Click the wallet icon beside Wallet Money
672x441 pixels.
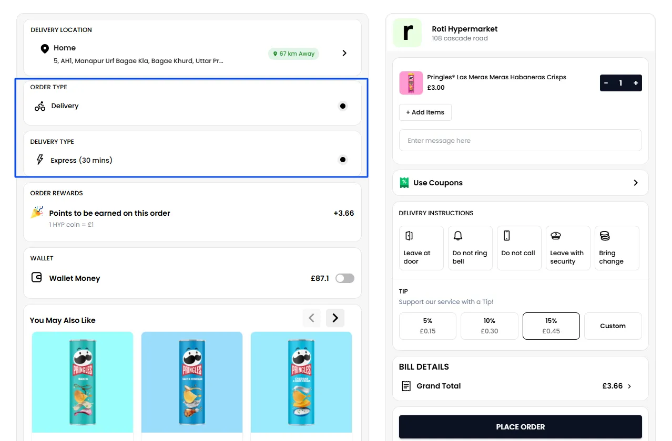coord(36,277)
